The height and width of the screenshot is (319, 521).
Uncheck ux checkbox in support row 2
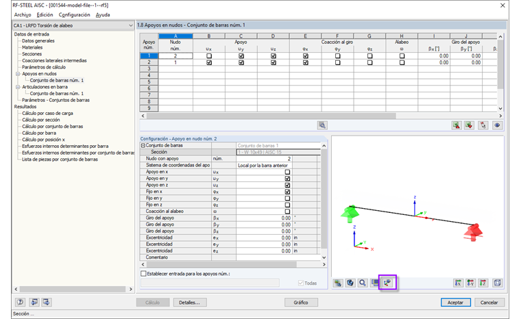coord(209,62)
